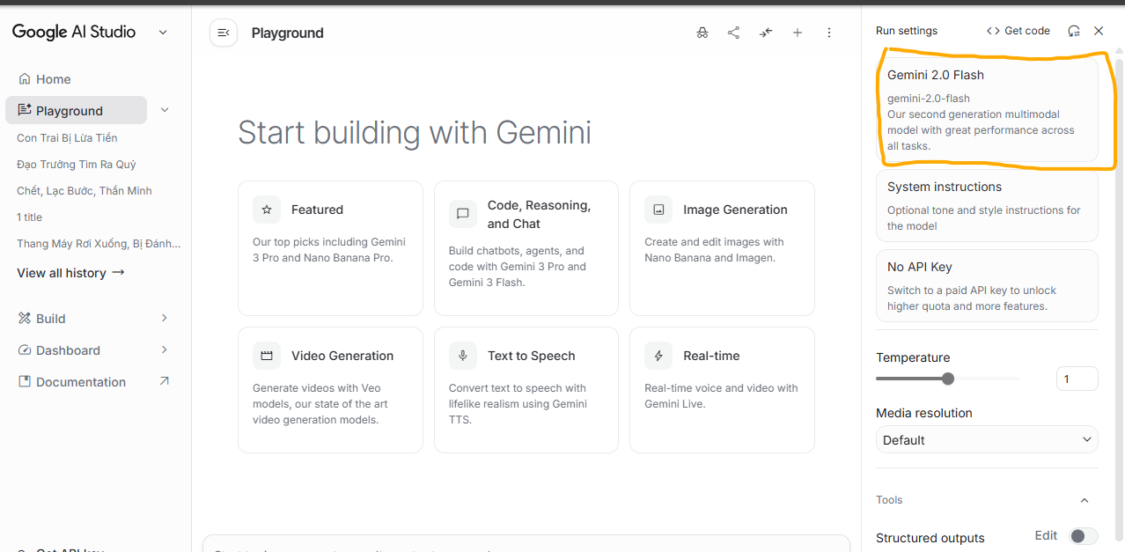Collapse the sidebar with the menu toggle icon
The width and height of the screenshot is (1125, 552).
click(224, 33)
